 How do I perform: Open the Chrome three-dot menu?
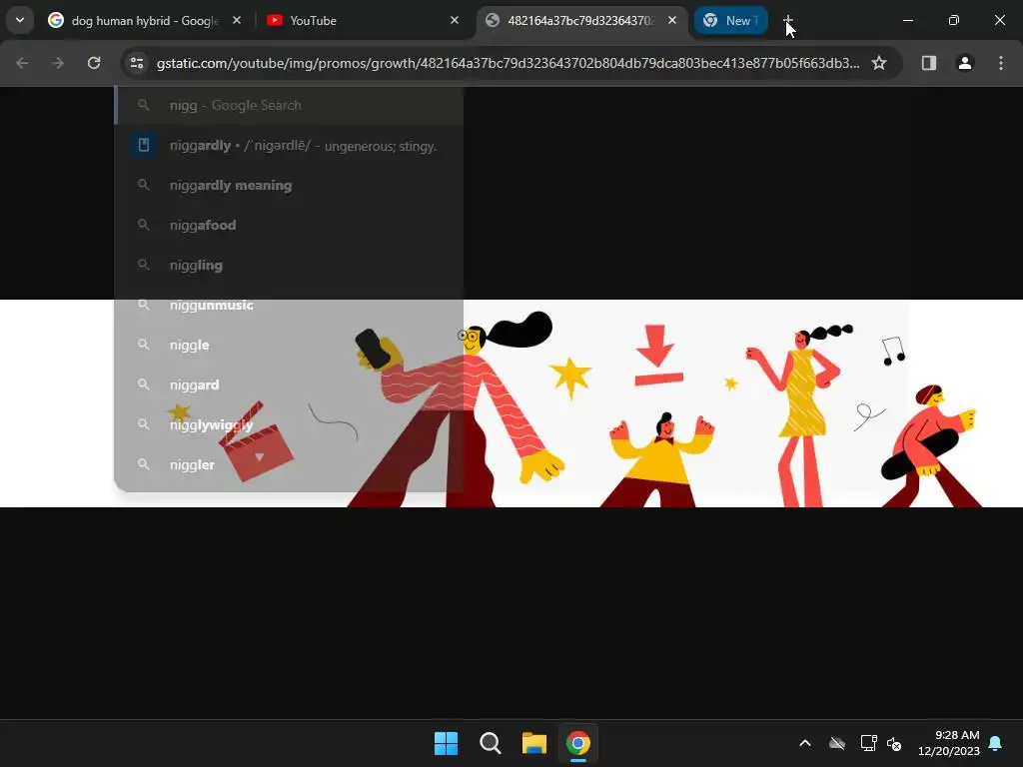(x=1001, y=63)
